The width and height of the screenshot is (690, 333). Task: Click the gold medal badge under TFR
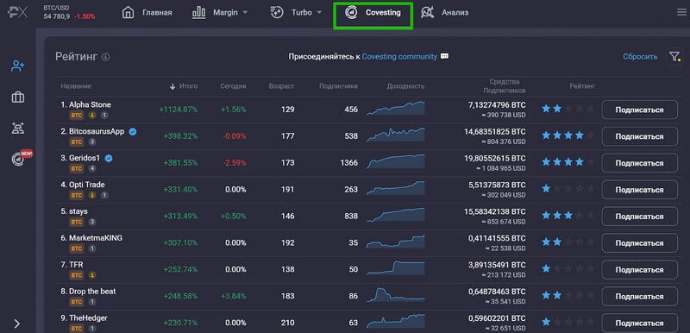point(92,275)
